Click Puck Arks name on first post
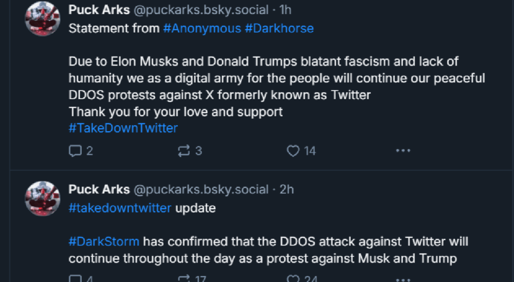Viewport: 514px width, 282px height. [99, 10]
